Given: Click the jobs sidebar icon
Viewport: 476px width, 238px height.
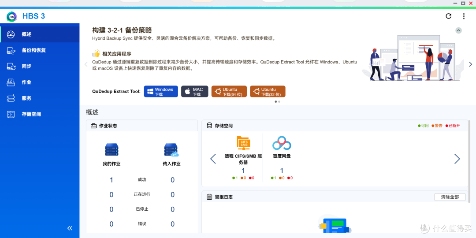Looking at the screenshot, I should tap(11, 82).
